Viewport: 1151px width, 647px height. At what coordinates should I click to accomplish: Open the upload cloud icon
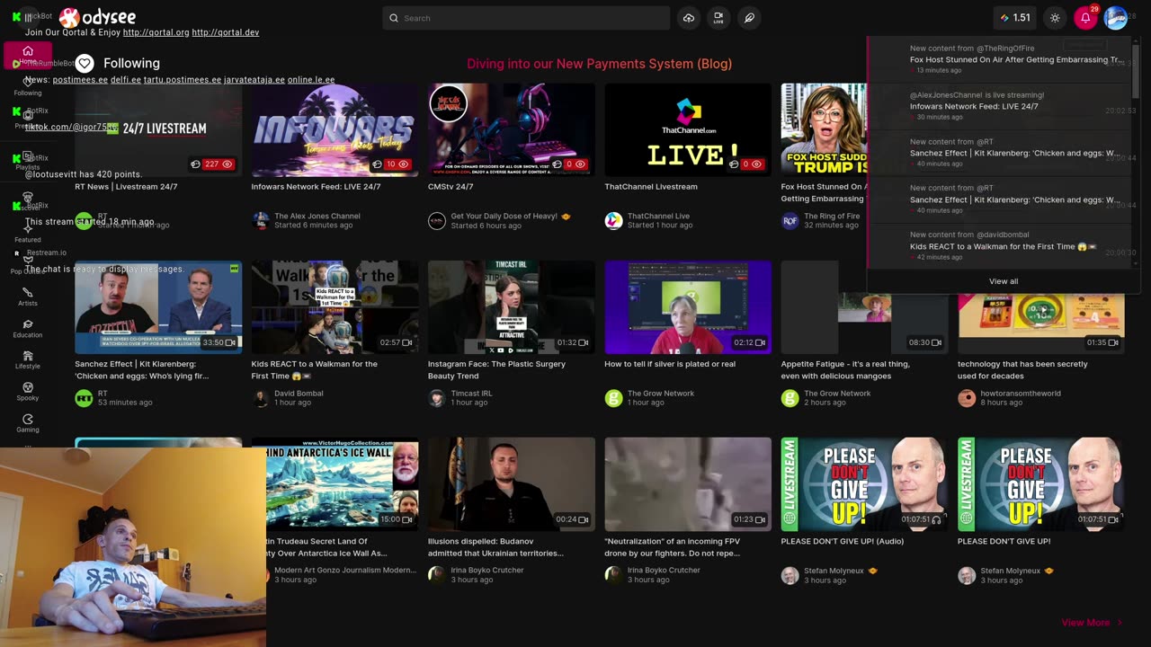[x=689, y=18]
